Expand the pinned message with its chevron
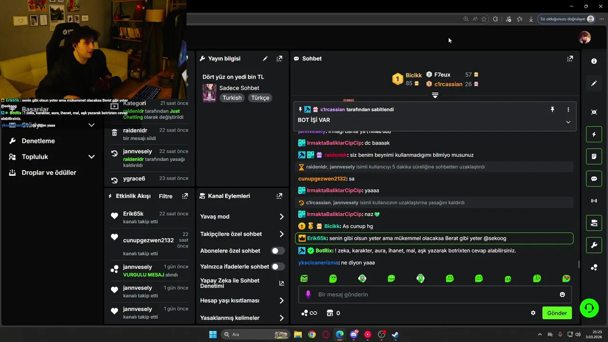 [x=568, y=122]
